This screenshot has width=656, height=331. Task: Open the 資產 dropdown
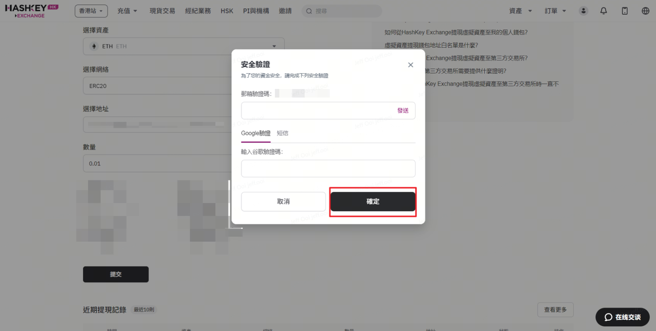pyautogui.click(x=520, y=11)
